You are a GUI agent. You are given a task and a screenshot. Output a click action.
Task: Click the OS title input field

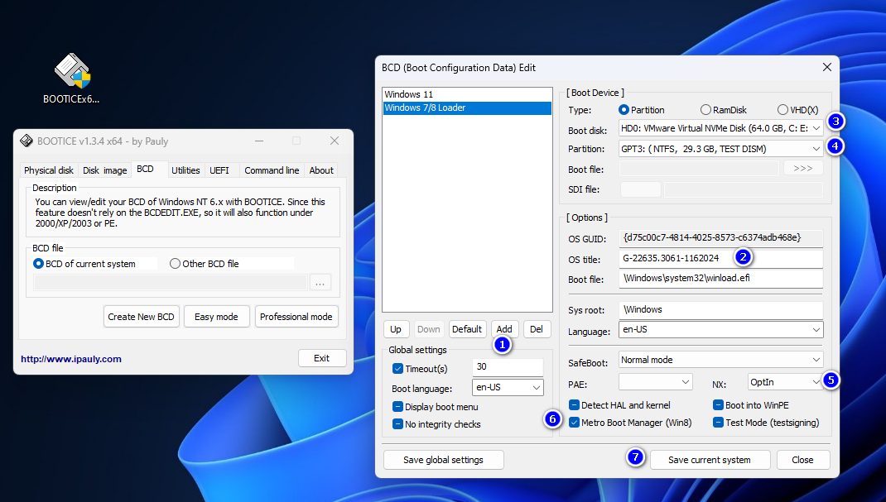(x=721, y=258)
